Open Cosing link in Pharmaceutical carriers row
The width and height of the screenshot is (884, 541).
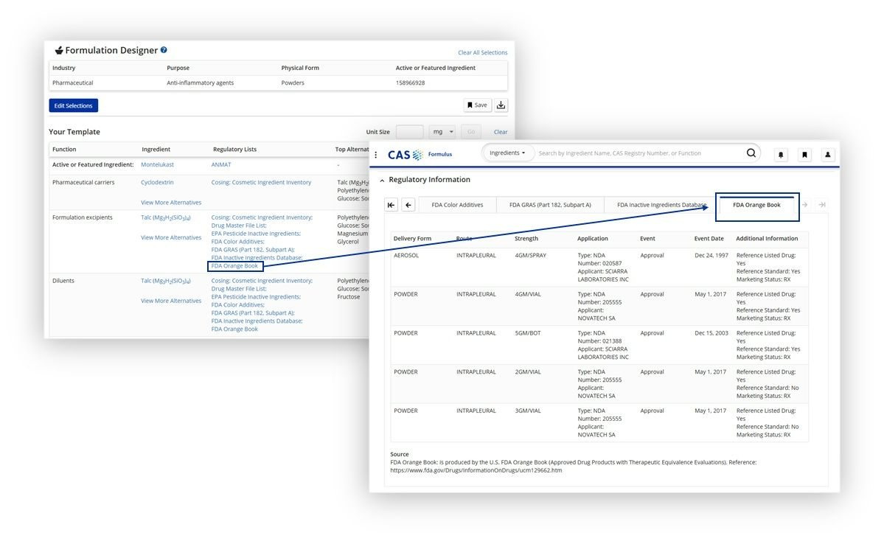[x=261, y=183]
